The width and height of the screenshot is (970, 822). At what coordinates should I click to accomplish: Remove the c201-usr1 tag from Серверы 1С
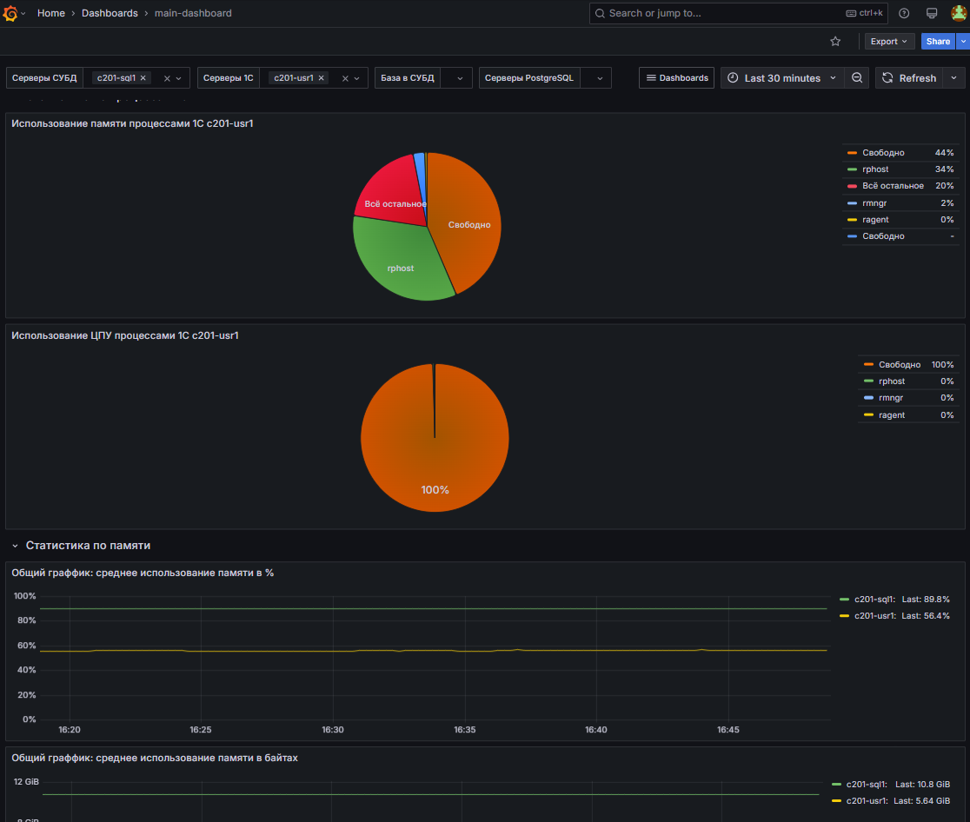321,77
